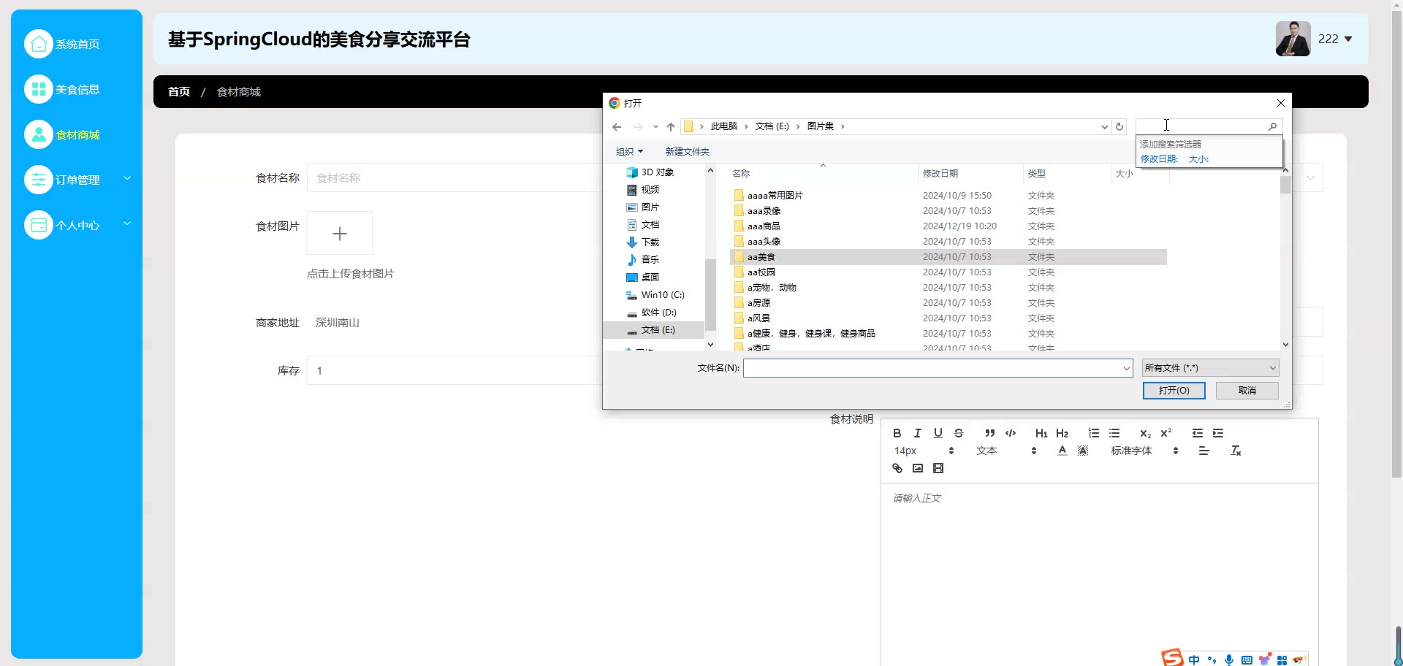Image resolution: width=1403 pixels, height=666 pixels.
Task: Sort files by 修改日期 column header
Action: pos(970,174)
